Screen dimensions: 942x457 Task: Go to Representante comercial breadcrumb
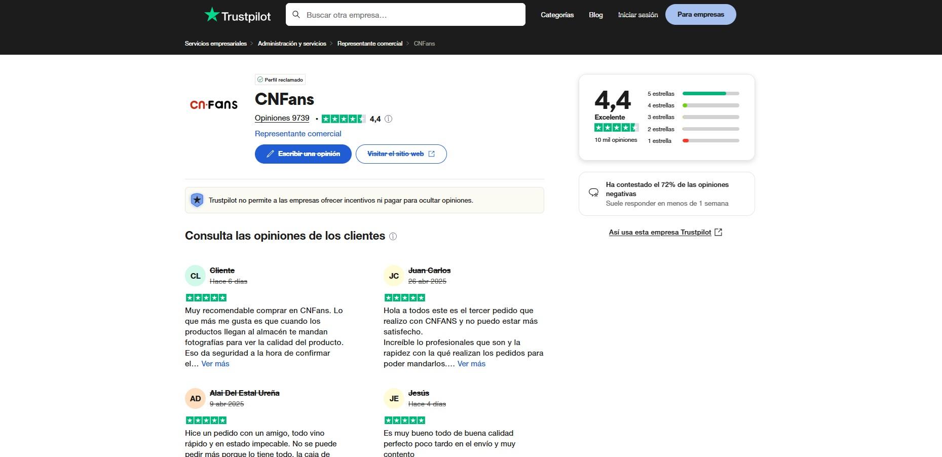(369, 44)
